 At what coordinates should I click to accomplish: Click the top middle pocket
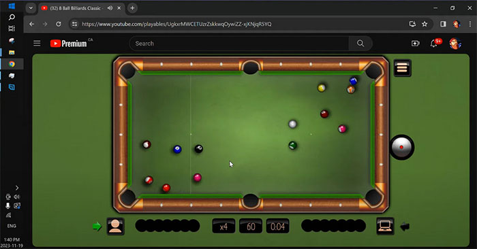(251, 67)
